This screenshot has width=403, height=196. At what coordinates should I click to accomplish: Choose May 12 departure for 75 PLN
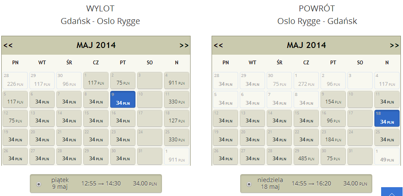pos(15,118)
